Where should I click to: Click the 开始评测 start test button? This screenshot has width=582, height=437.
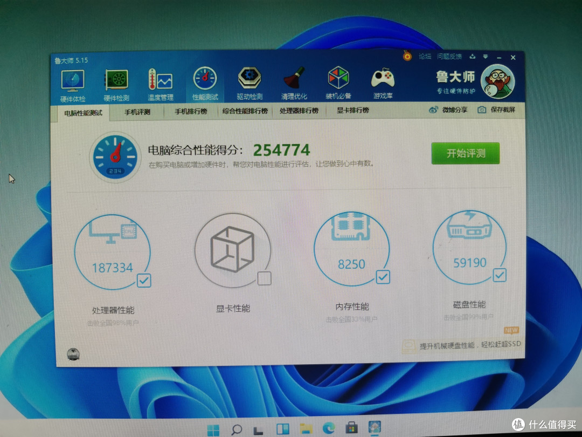pos(466,153)
